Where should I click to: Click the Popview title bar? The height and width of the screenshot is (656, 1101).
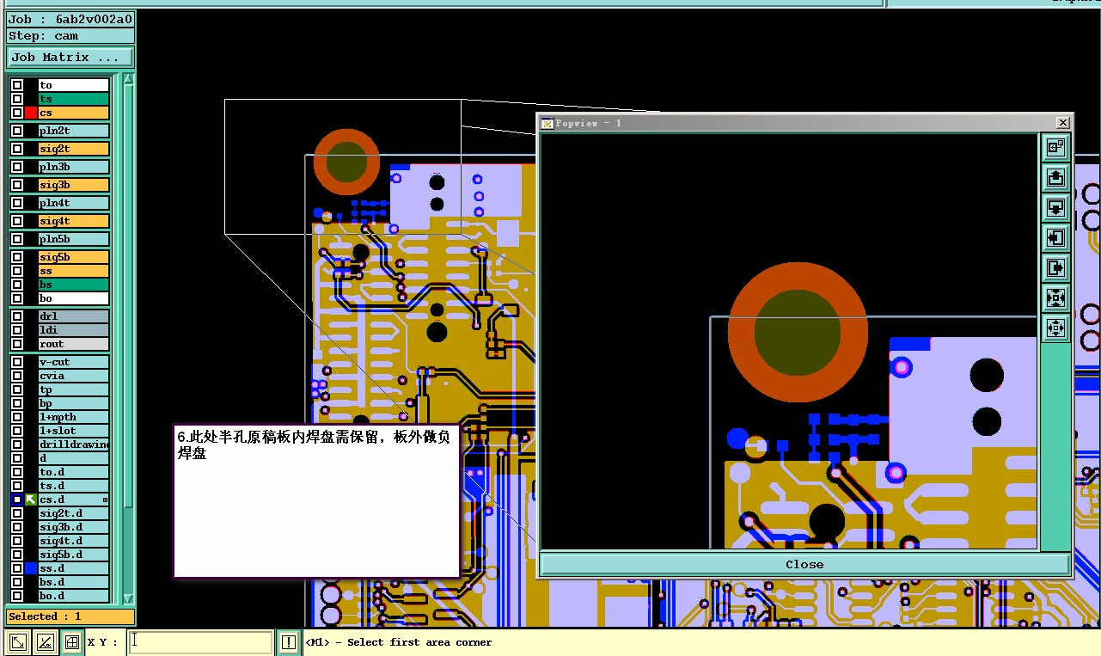(804, 123)
